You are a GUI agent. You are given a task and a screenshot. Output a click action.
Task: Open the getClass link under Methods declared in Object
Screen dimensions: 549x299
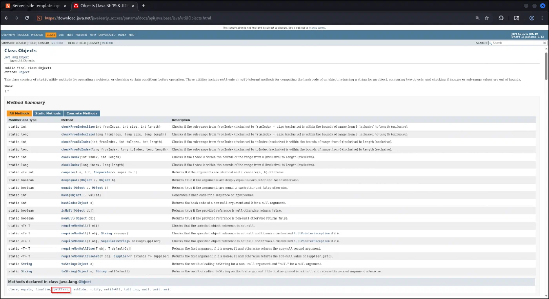[x=61, y=290]
